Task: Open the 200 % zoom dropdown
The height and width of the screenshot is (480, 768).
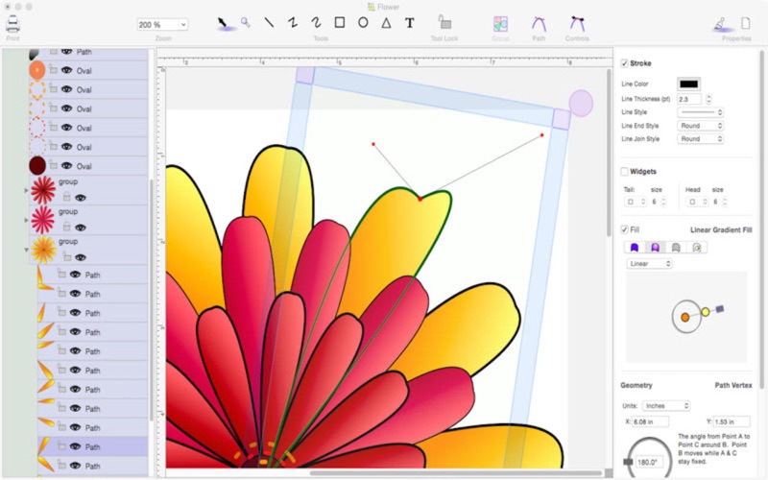Action: (x=162, y=25)
